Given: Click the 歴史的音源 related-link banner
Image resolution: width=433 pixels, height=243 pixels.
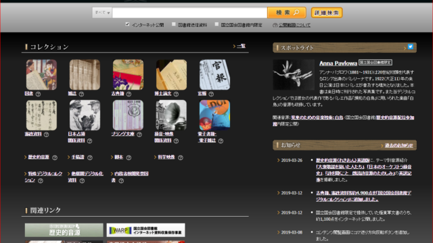Looking at the screenshot, I should 64,230.
